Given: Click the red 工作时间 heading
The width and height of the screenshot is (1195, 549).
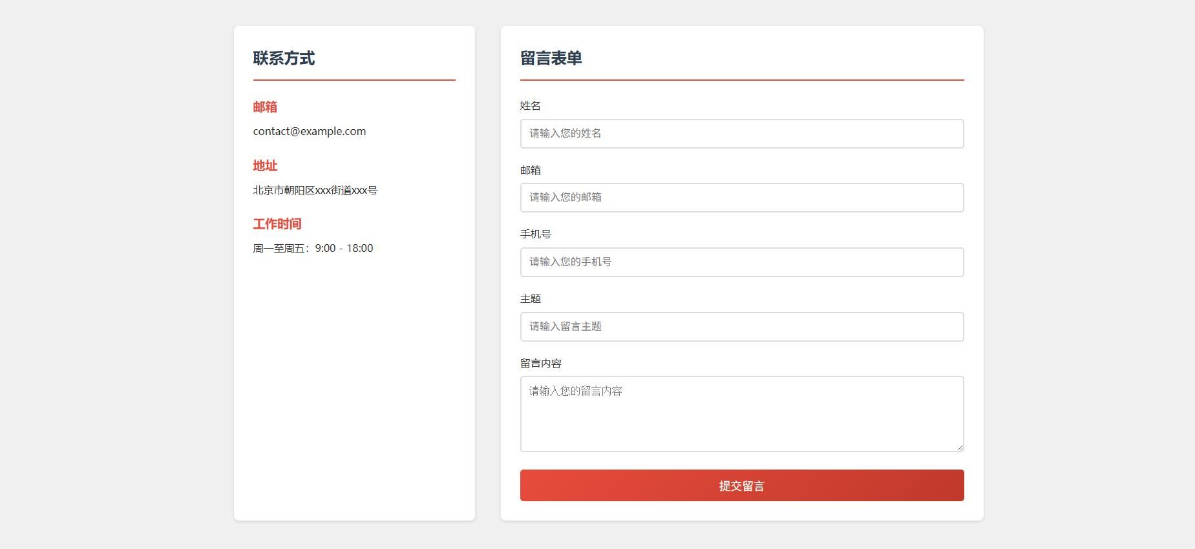Looking at the screenshot, I should point(277,224).
